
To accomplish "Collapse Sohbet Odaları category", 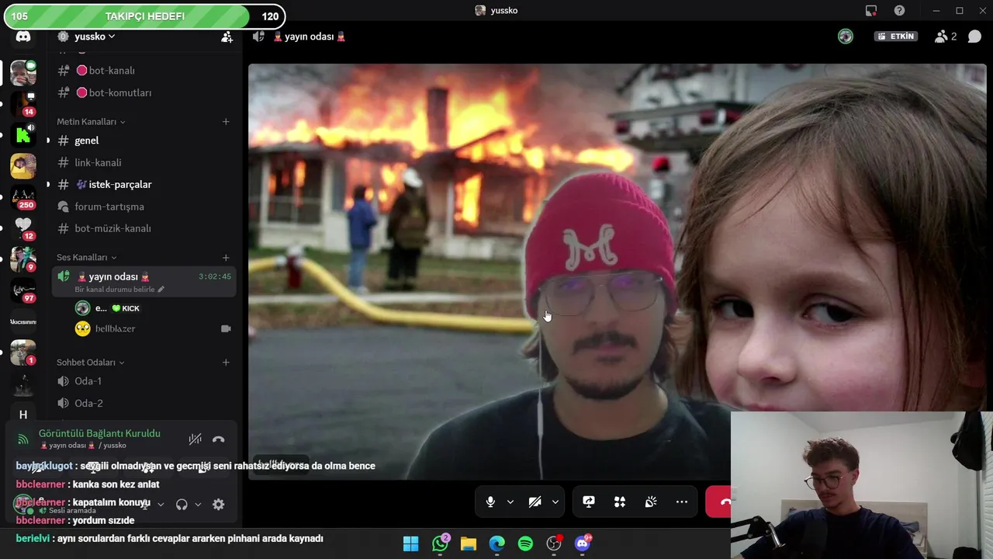I will [91, 363].
